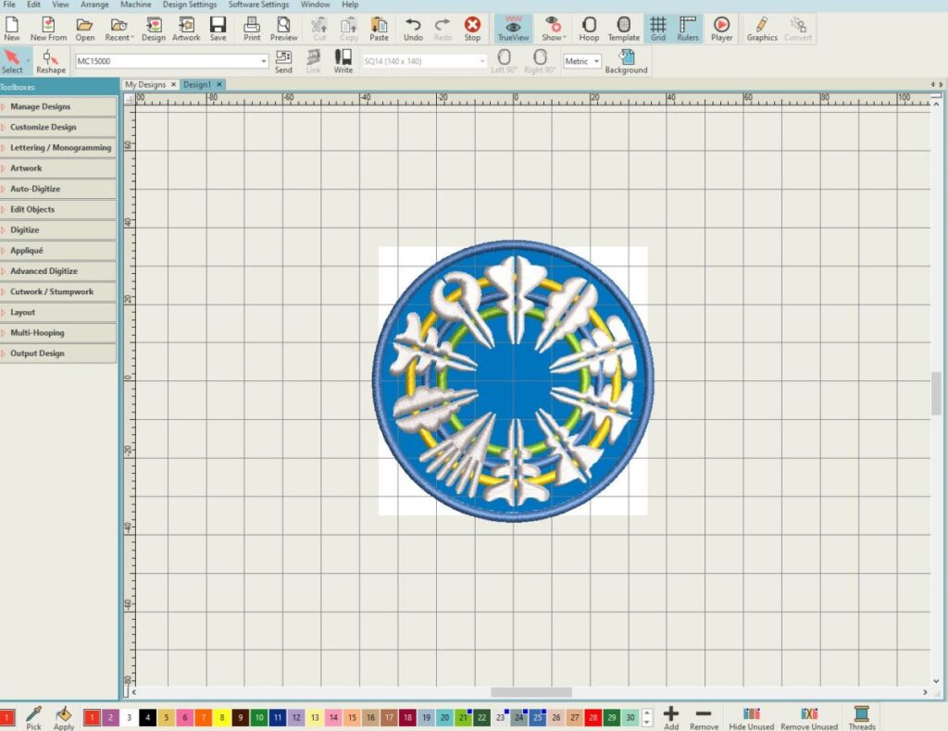Open Print Preview icon
Viewport: 948px width, 731px height.
click(x=283, y=29)
